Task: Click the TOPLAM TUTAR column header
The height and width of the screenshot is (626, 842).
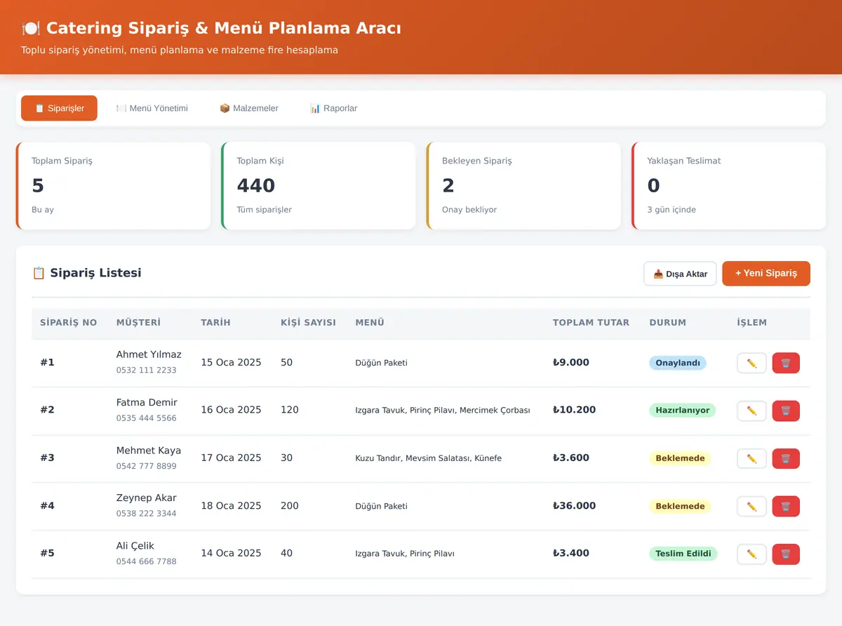Action: [591, 323]
